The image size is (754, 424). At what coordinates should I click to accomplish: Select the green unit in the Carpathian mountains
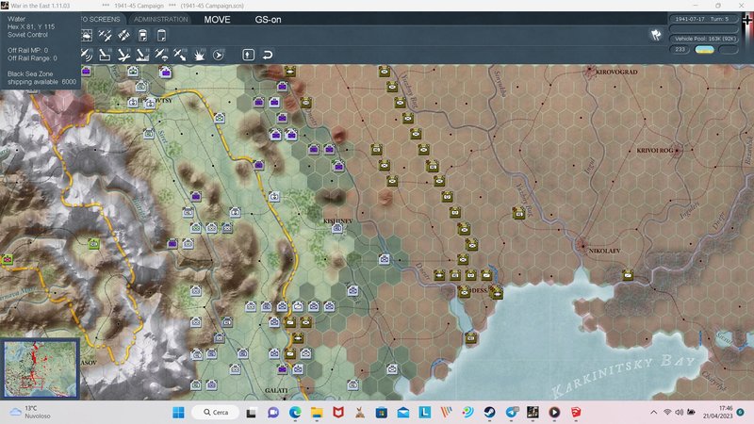click(93, 244)
